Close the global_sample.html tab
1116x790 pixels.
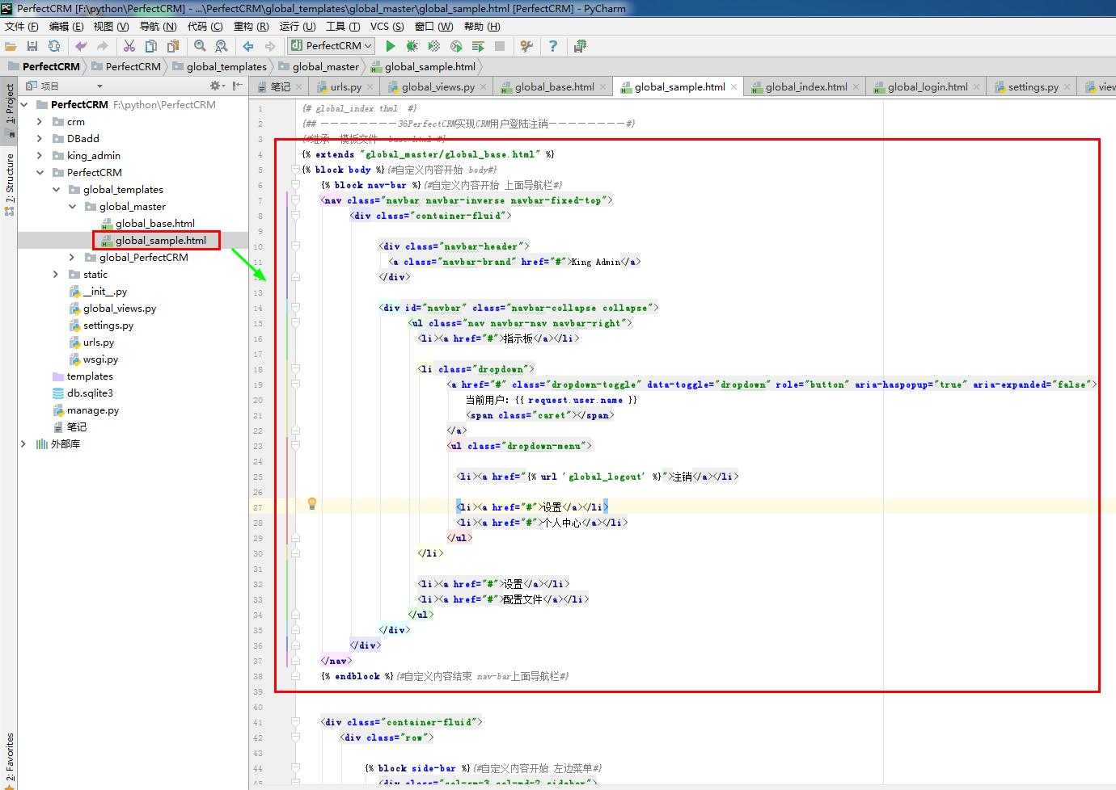pyautogui.click(x=733, y=86)
